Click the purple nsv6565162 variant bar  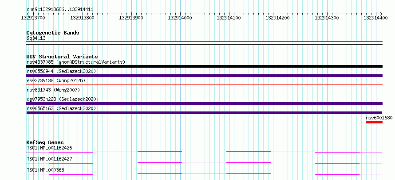[x=205, y=113]
